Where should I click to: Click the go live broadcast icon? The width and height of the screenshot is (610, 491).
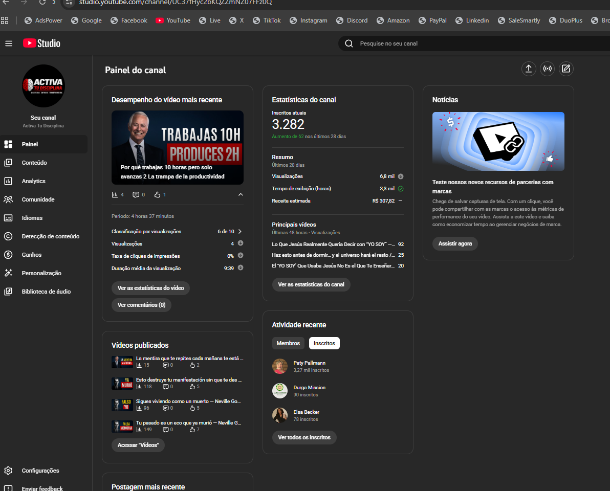(x=547, y=69)
